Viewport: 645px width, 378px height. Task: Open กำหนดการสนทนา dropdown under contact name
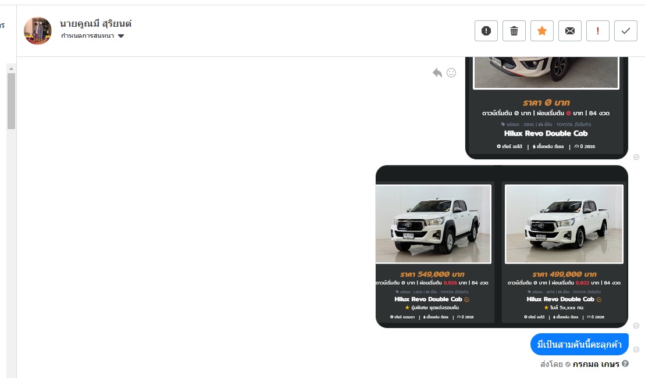click(x=92, y=36)
